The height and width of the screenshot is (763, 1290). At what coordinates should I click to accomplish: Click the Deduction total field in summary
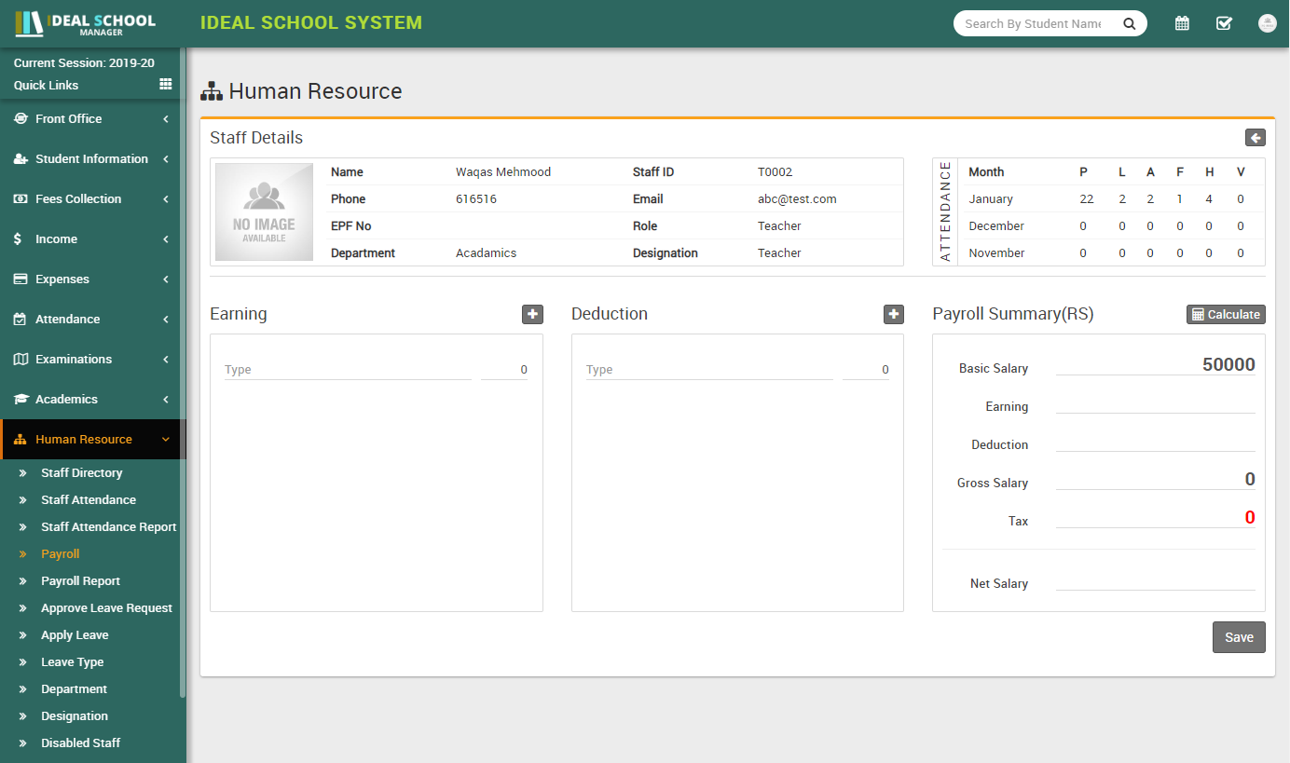point(1156,442)
